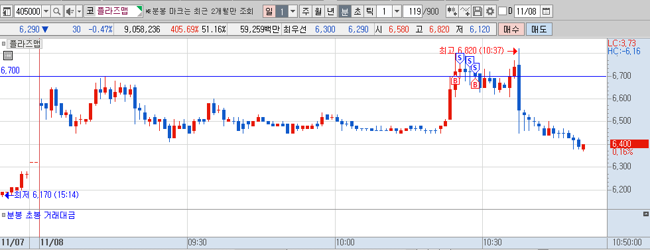The width and height of the screenshot is (650, 250).
Task: Click the add line indicator icon
Action: [x=466, y=11]
